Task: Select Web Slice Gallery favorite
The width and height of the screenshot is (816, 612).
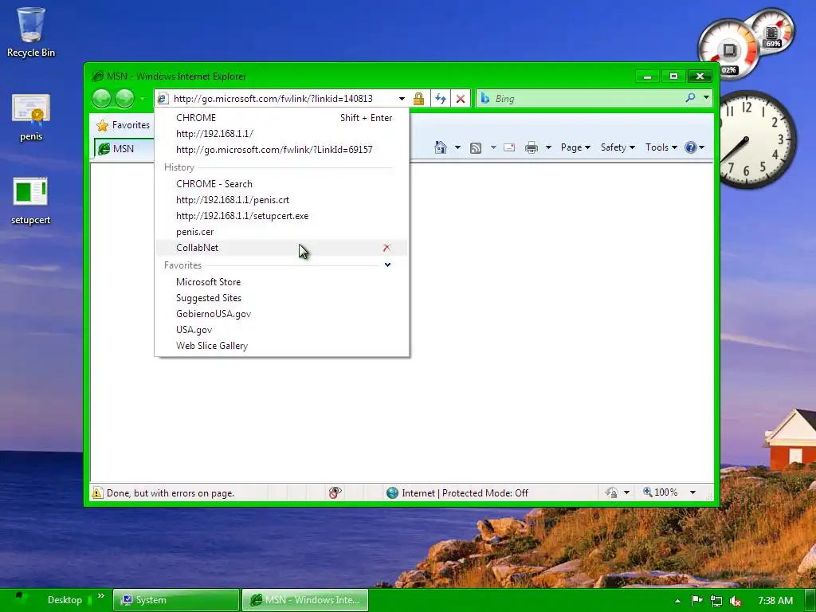Action: point(281,346)
